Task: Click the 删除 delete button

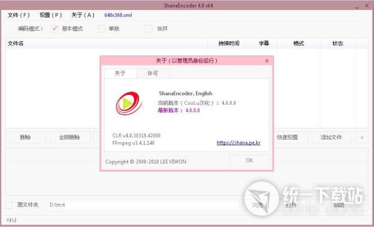Action: (x=26, y=137)
